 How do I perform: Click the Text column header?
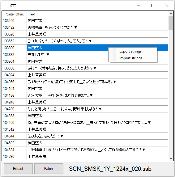97,14
